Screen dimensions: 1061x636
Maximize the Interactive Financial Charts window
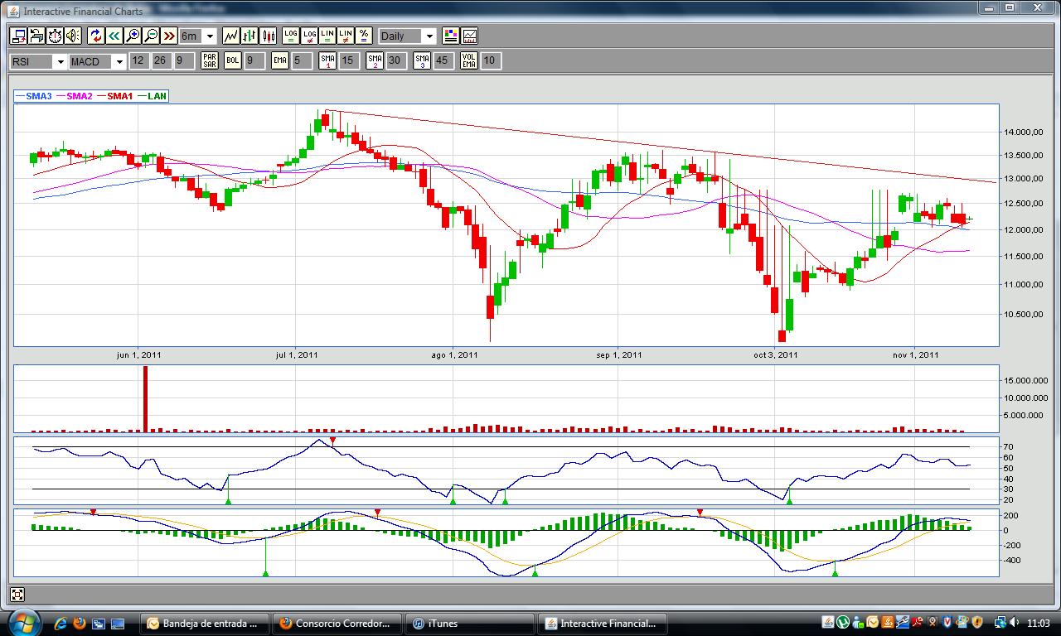pyautogui.click(x=1010, y=7)
